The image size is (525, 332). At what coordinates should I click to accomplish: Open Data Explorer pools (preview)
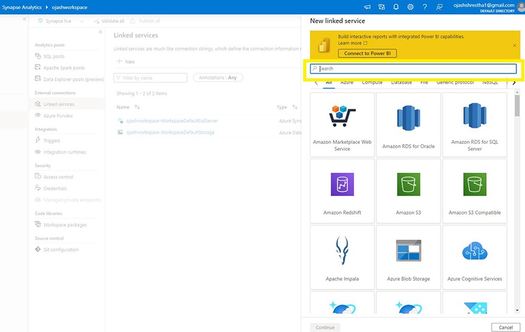tap(69, 80)
